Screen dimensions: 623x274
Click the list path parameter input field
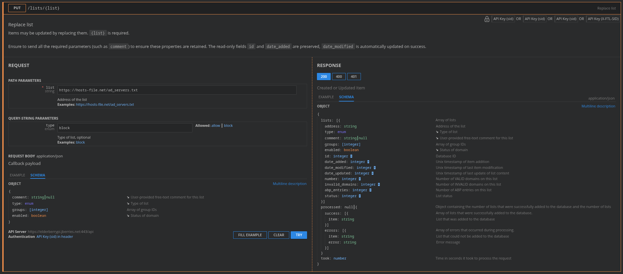tap(177, 90)
